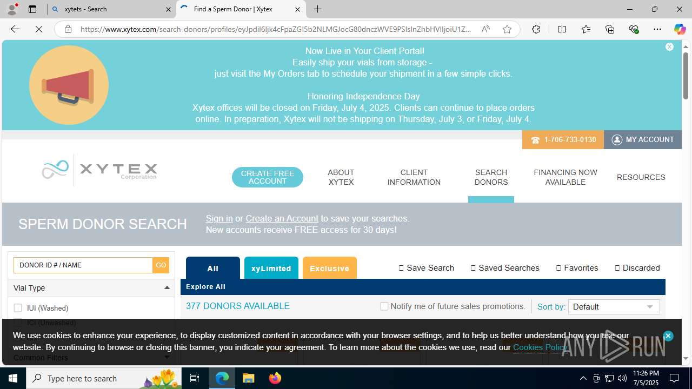This screenshot has width=692, height=389.
Task: Click the megaphone announcement icon
Action: (69, 85)
